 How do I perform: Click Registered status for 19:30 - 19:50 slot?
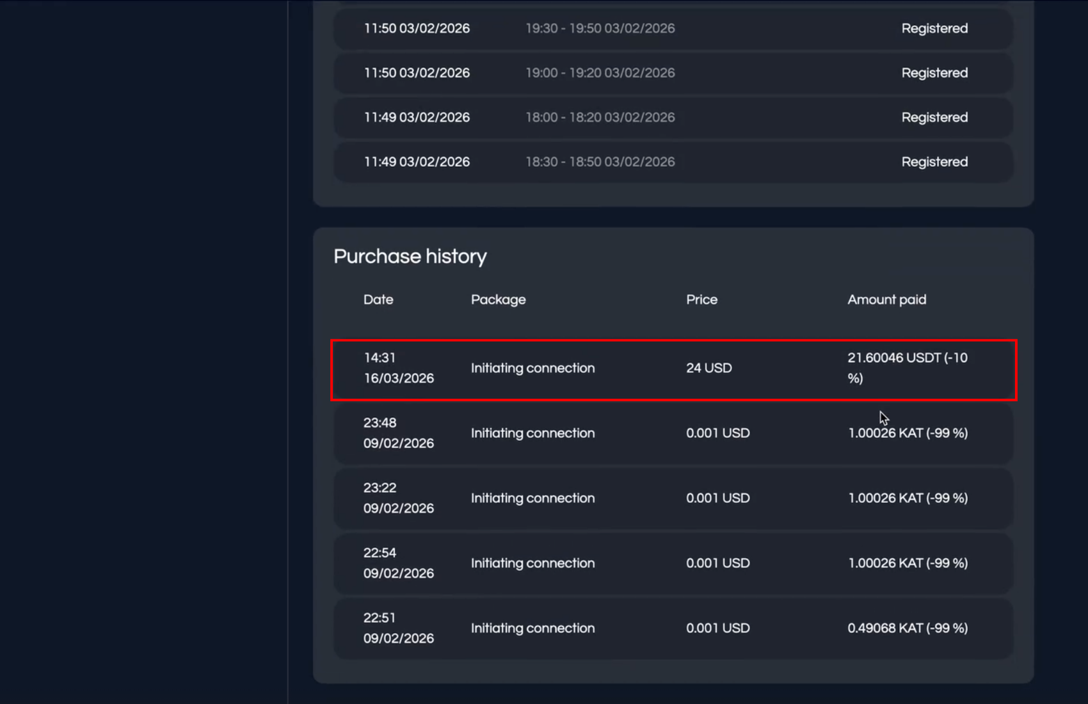coord(934,29)
